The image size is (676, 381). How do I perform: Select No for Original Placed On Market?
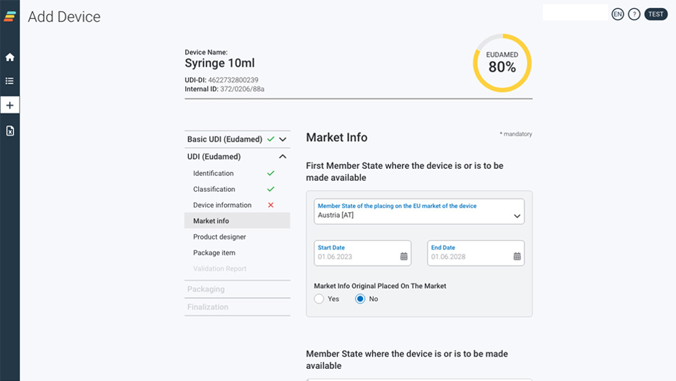click(x=360, y=299)
